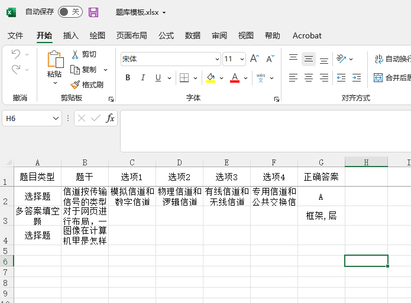Viewport: 411px width, 303px height.
Task: Toggle Underline formatting
Action: (x=158, y=77)
